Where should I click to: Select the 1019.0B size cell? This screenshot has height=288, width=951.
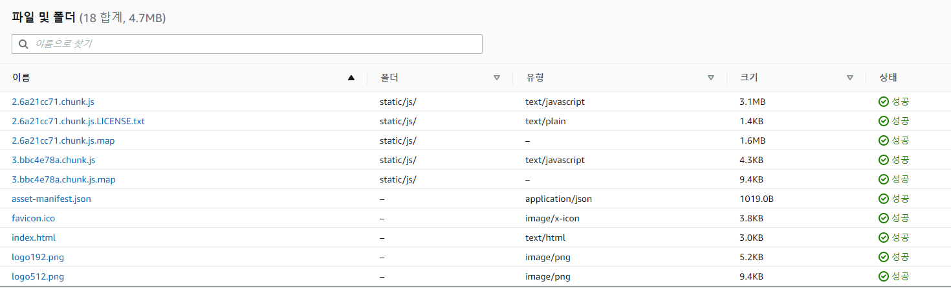[756, 199]
